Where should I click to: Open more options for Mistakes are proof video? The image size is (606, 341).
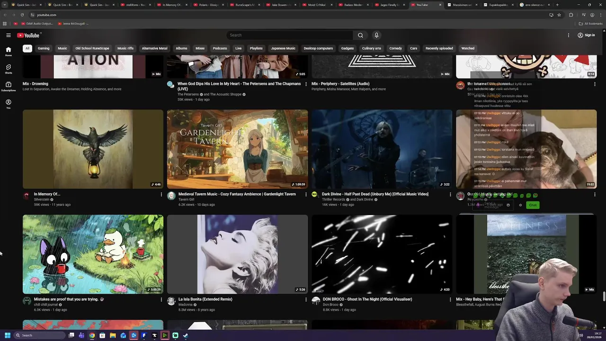click(x=161, y=299)
